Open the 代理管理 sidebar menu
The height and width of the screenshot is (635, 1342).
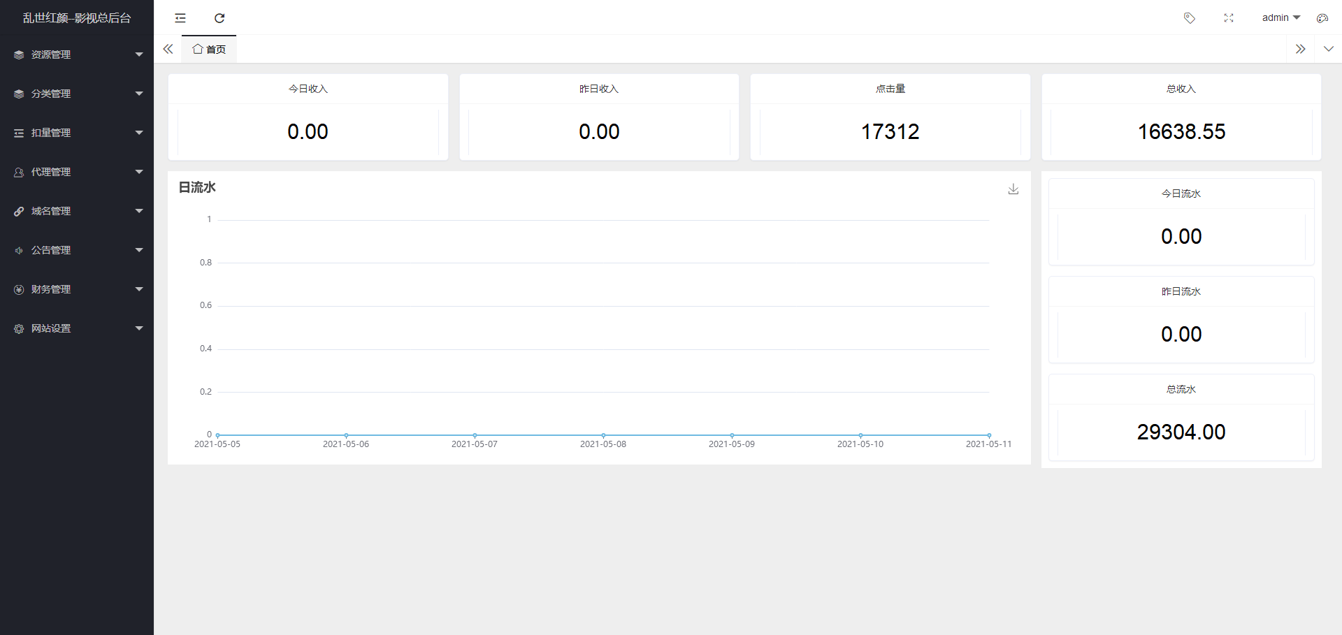coord(77,172)
